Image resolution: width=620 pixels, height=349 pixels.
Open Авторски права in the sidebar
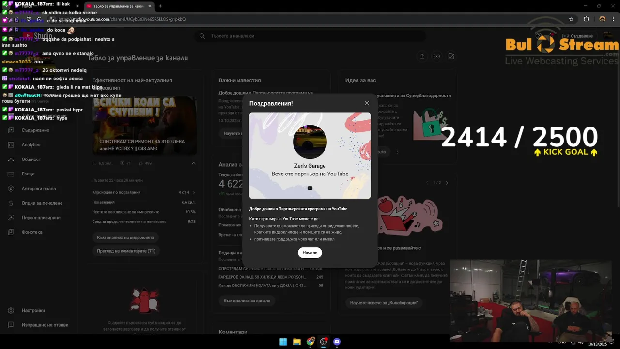coord(38,189)
